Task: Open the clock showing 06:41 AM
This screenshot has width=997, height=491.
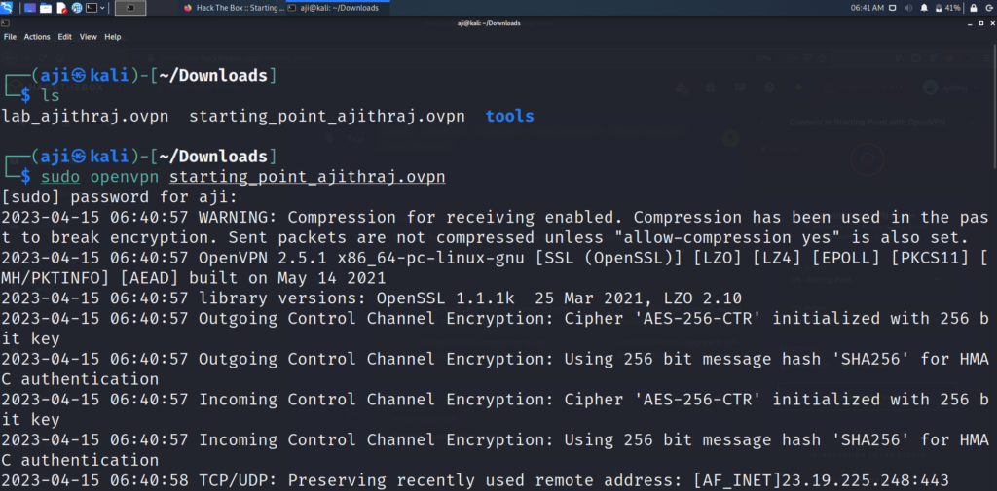Action: tap(868, 8)
